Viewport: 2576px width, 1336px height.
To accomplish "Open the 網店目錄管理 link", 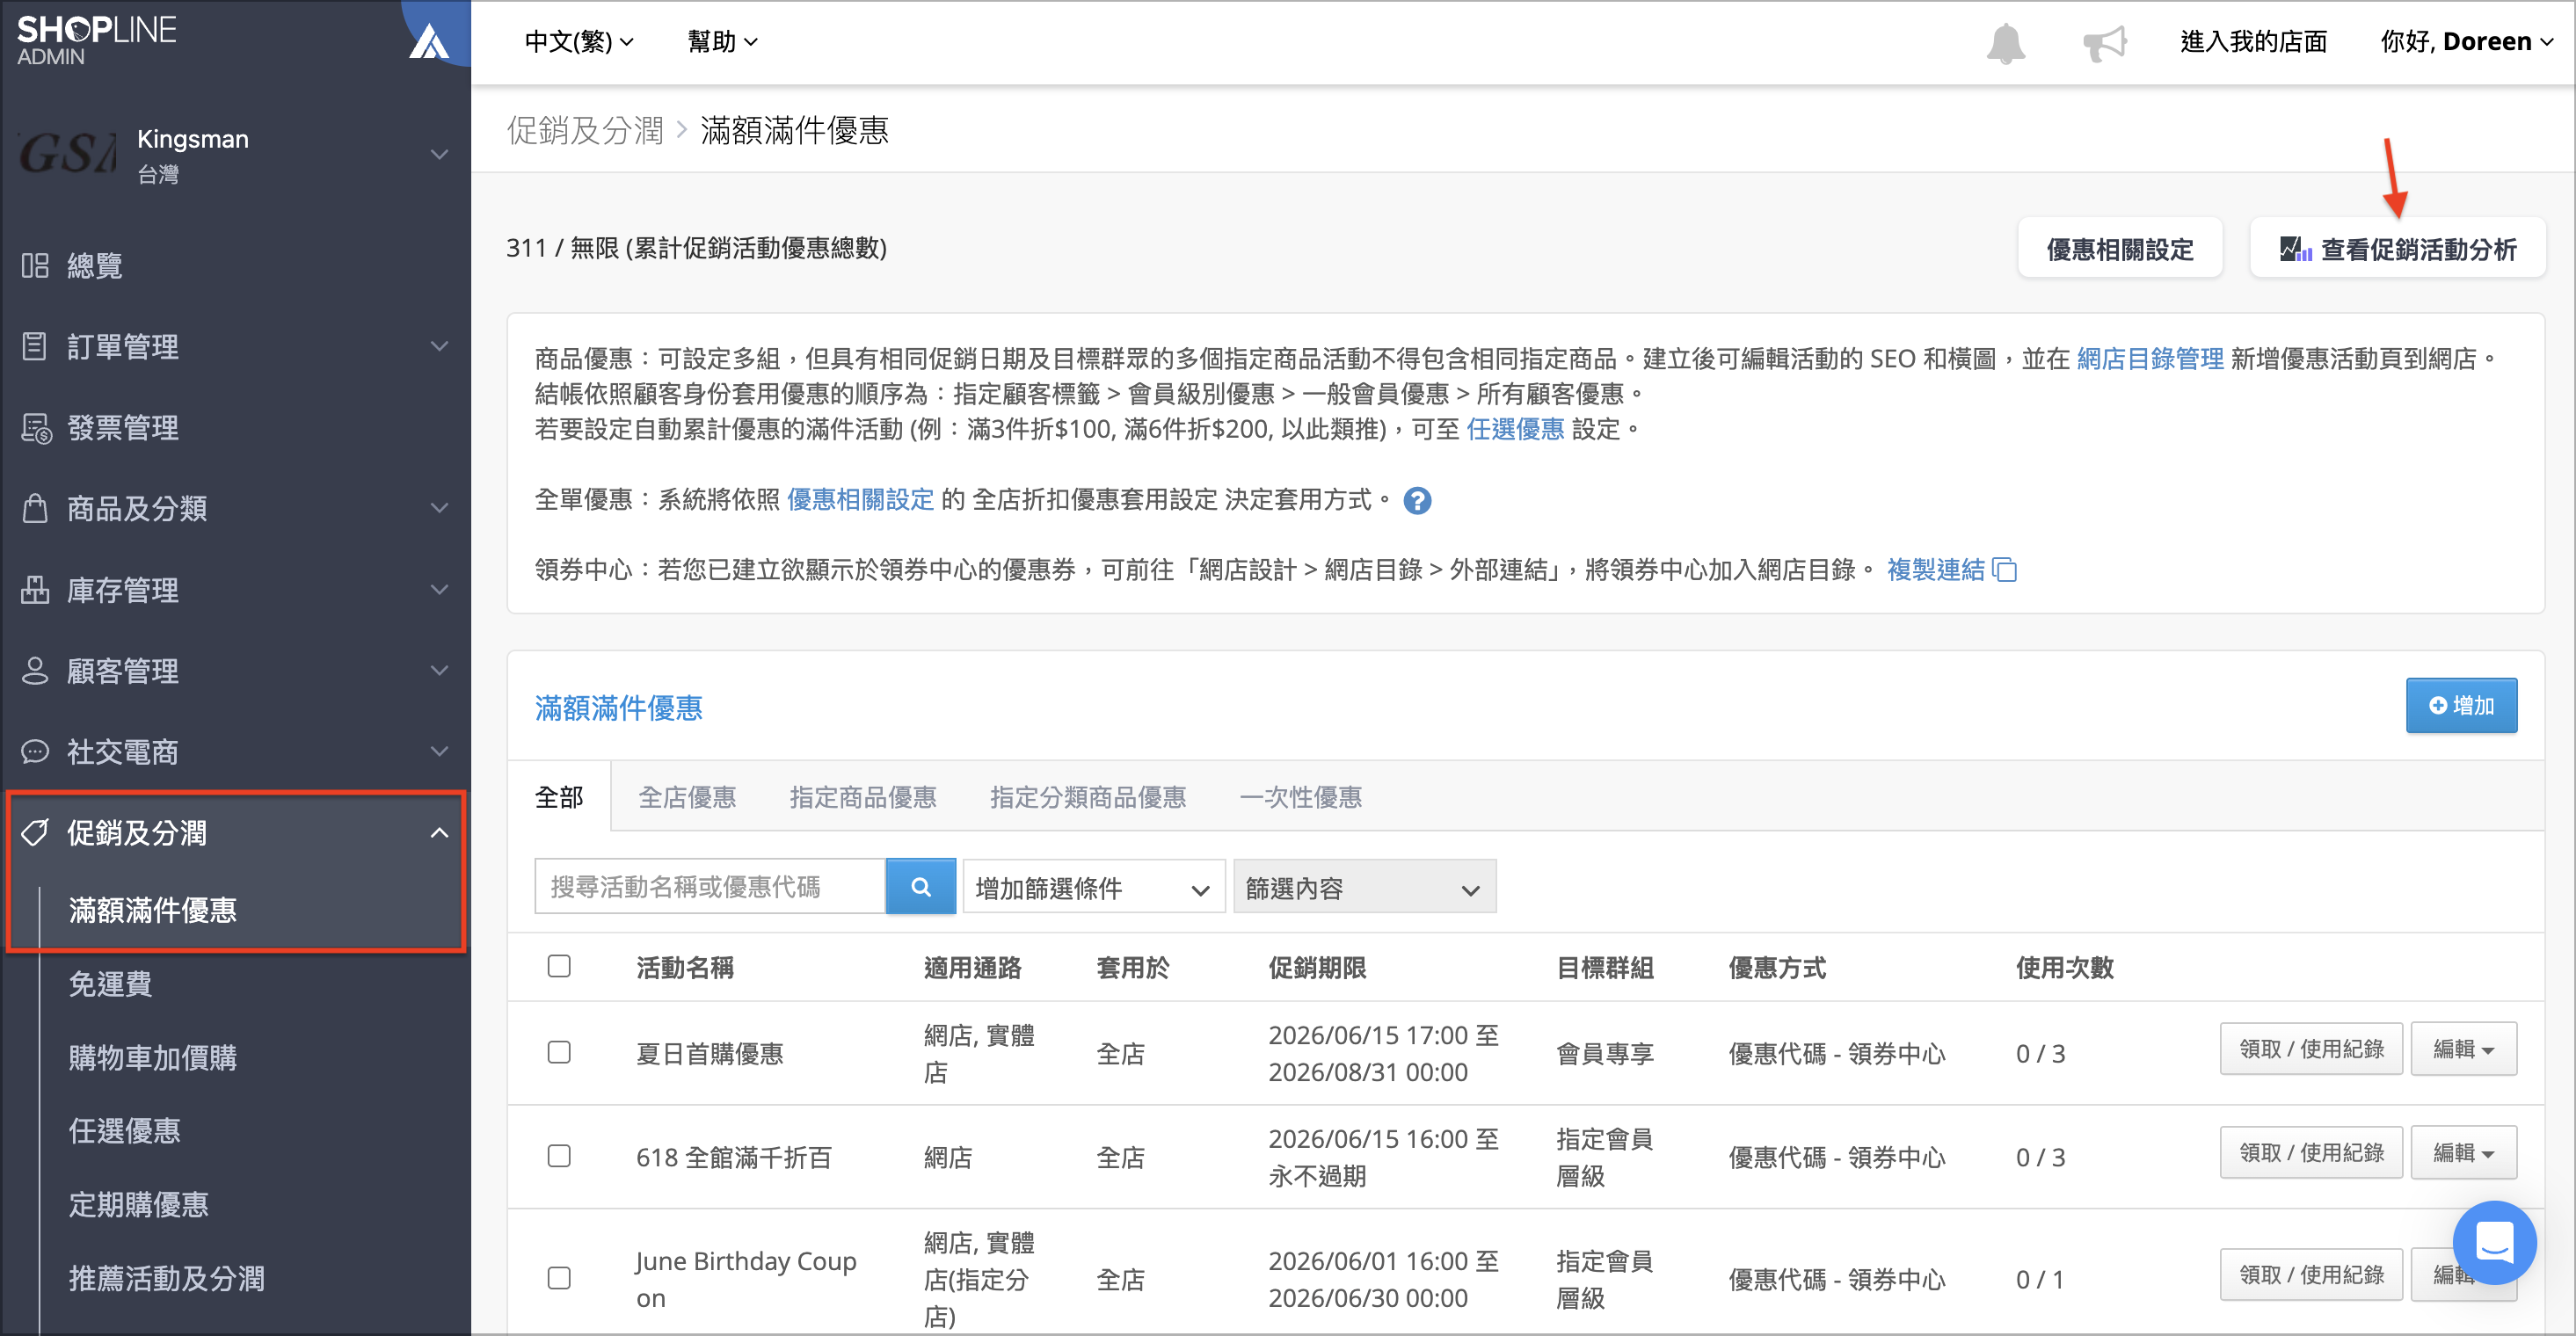I will [x=2150, y=359].
